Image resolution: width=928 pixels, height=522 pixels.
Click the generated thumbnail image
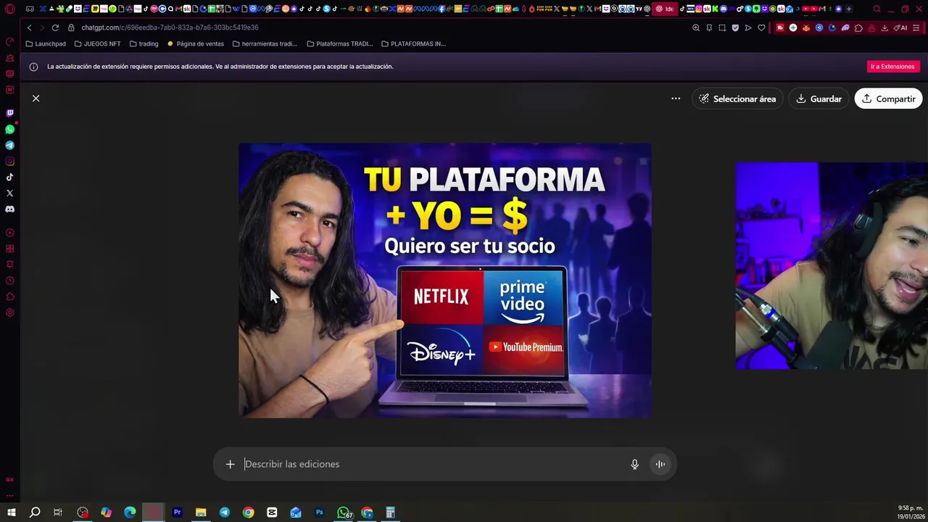[445, 280]
